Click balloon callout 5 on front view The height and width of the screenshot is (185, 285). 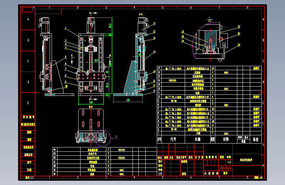tap(66, 57)
